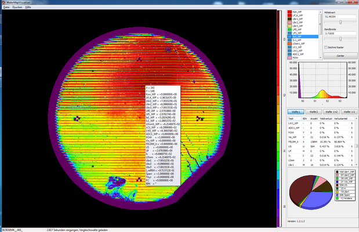The width and height of the screenshot is (359, 232).
Task: Choose the POW entry with pink swatch
Action: 296,59
